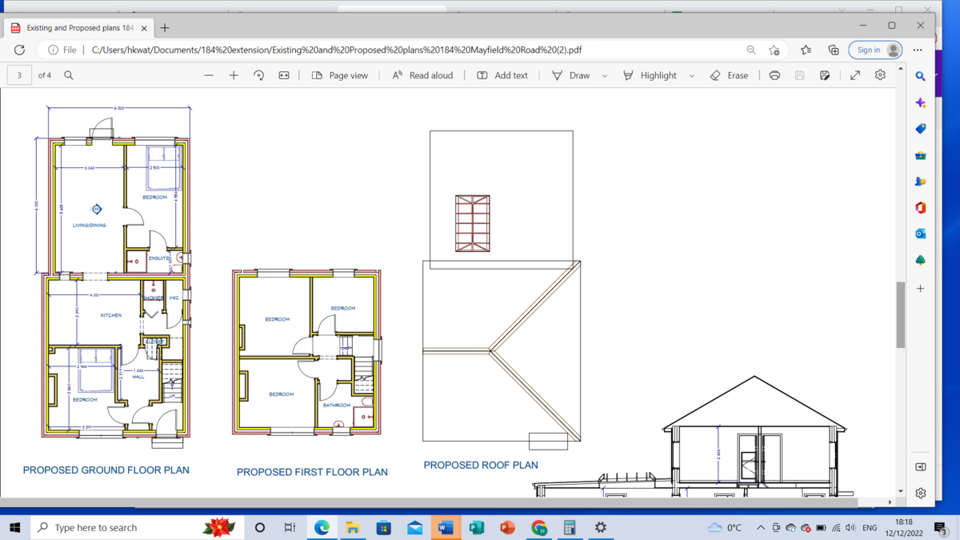Activate the Add text mode
Screen dimensions: 960x540
click(502, 74)
